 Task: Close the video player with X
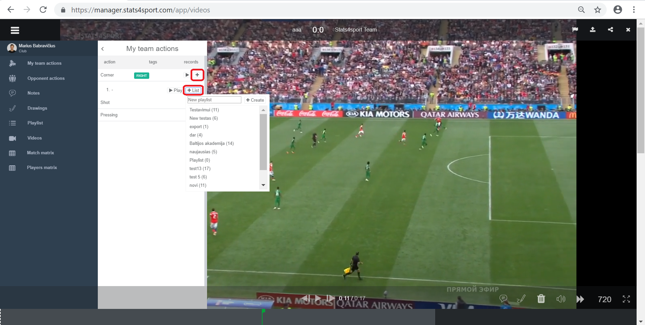point(628,30)
